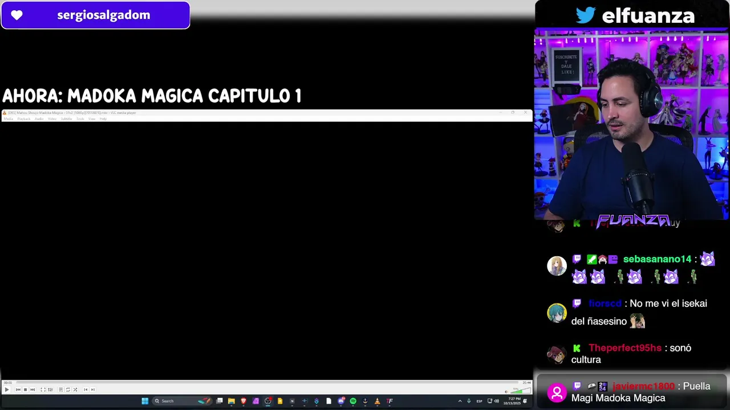Toggle shuffle (random) in VLC
This screenshot has height=410, width=730.
(x=75, y=389)
